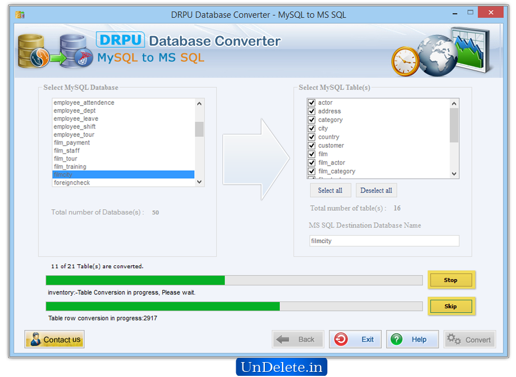Viewport: 516px width, 377px height.
Task: Select film_payment database
Action: point(123,143)
